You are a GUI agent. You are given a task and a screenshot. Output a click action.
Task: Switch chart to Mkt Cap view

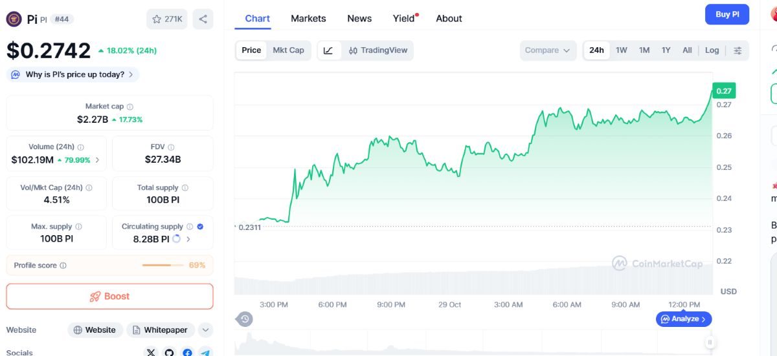click(288, 50)
